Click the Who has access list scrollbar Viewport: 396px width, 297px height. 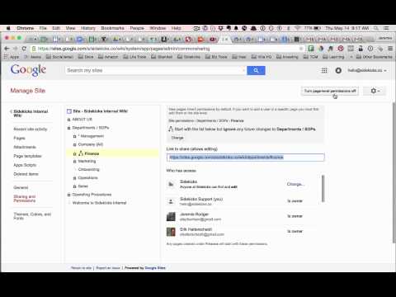pos(323,188)
